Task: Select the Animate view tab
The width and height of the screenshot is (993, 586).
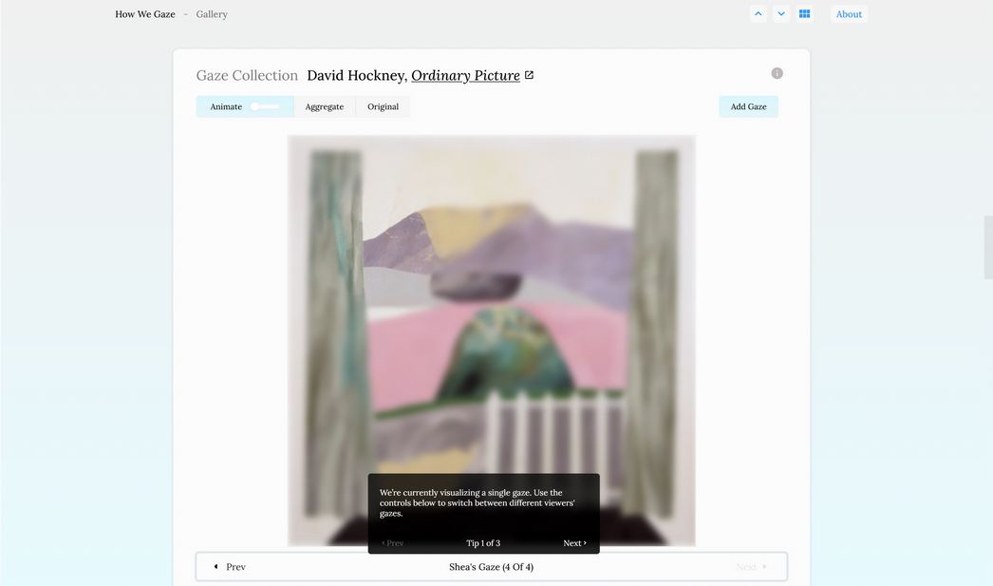Action: (x=244, y=106)
